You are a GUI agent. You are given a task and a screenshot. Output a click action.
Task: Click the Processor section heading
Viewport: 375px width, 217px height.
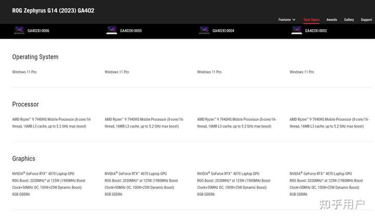(x=26, y=104)
